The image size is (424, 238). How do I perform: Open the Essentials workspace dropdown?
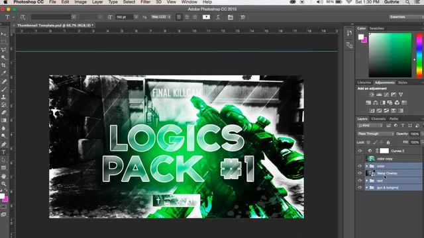click(x=406, y=17)
